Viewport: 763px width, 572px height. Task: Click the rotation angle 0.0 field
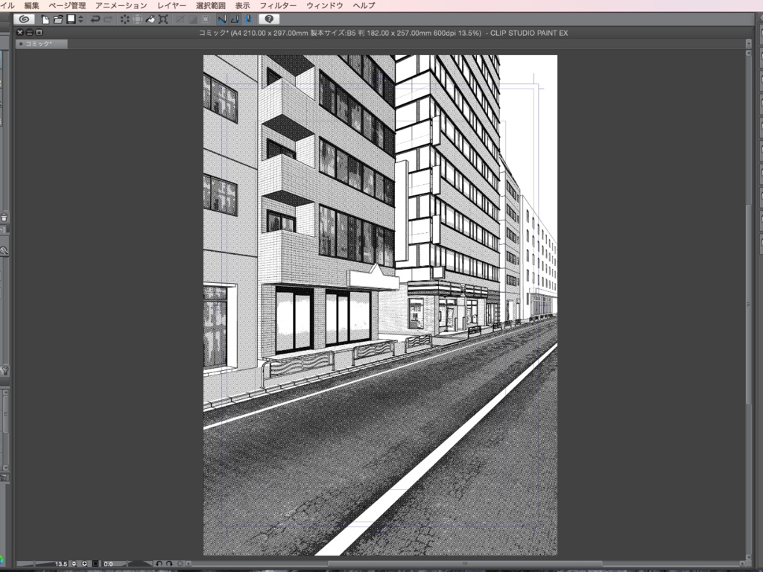pos(109,564)
